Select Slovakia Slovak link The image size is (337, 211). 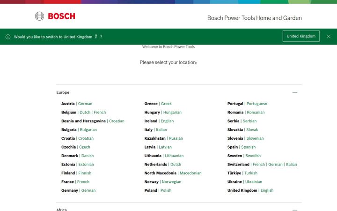tap(252, 129)
